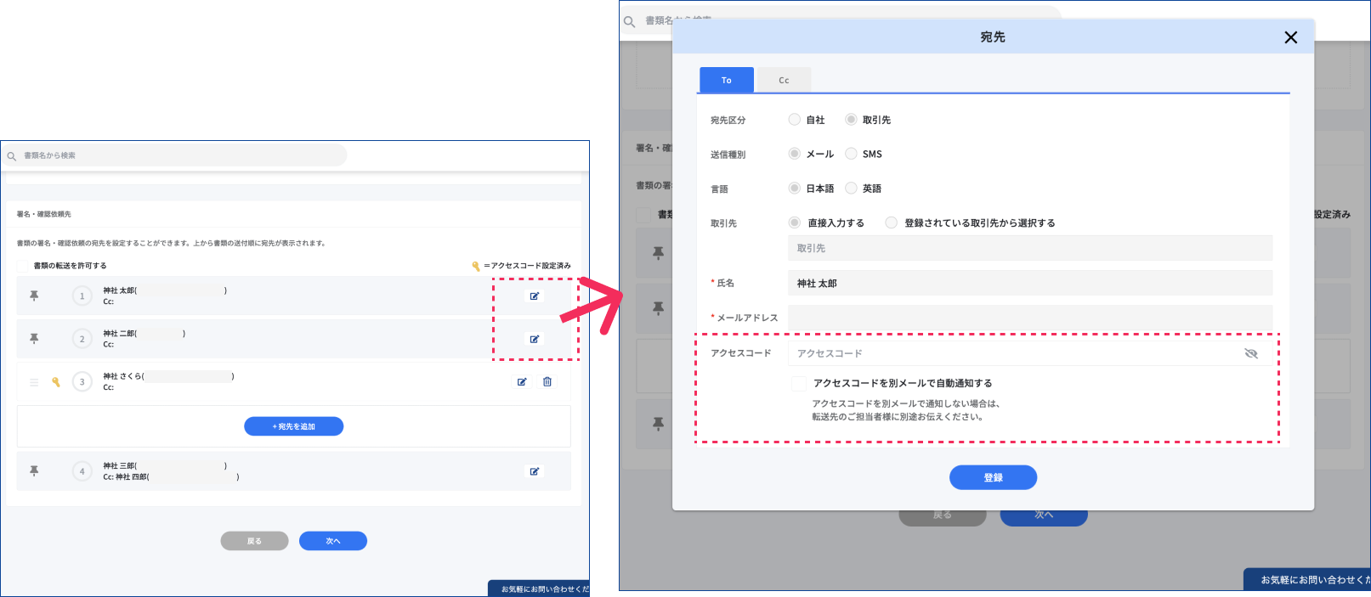This screenshot has height=597, width=1371.
Task: Click edit icon for 神社 三郎 recipient
Action: [x=535, y=471]
